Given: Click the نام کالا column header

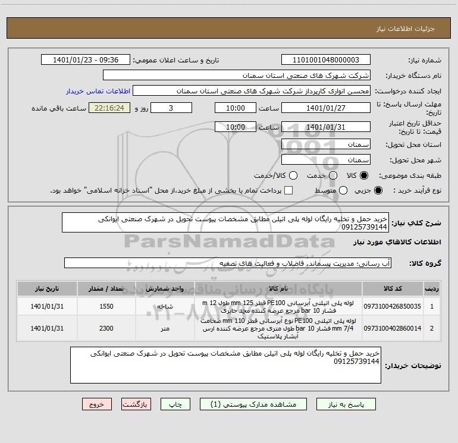Looking at the screenshot, I should click(278, 289).
